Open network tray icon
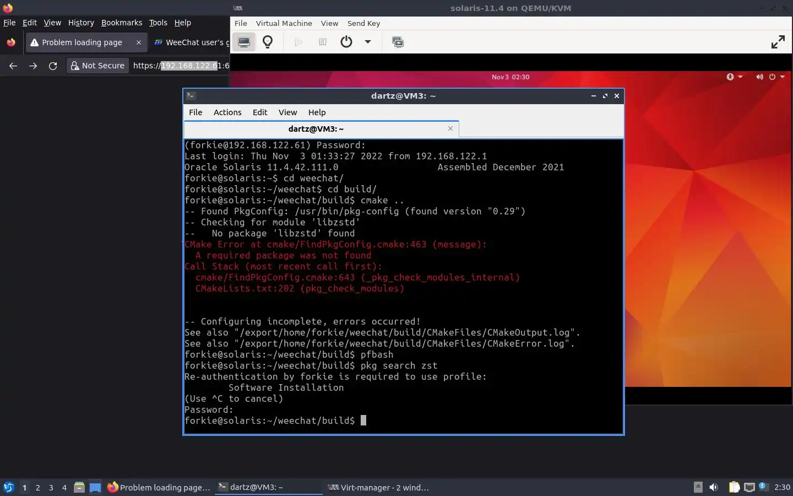 [x=749, y=487]
